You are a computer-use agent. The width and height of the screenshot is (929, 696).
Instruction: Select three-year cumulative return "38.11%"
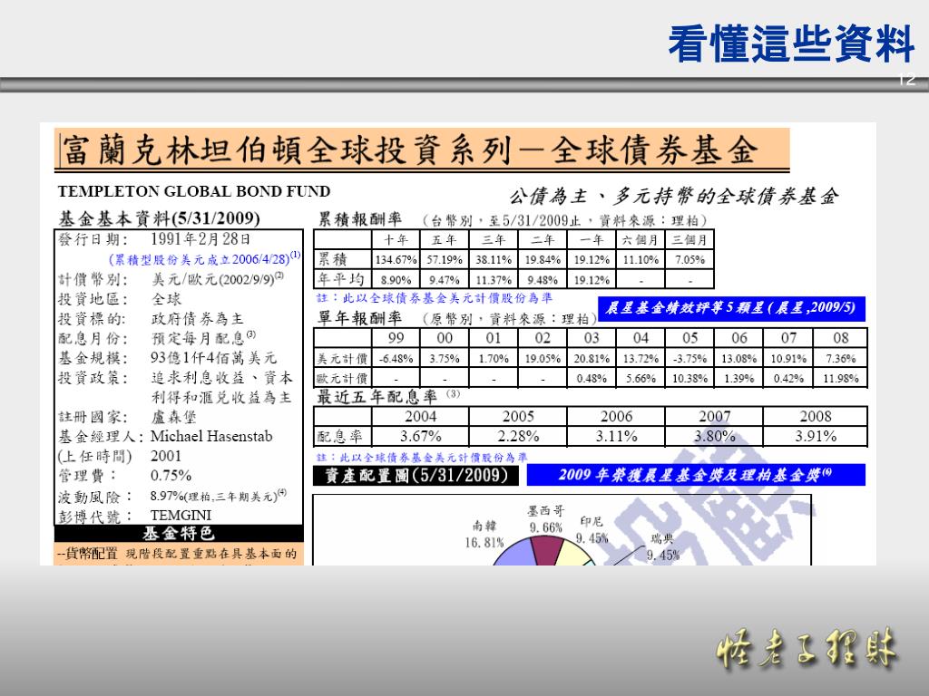click(x=493, y=259)
